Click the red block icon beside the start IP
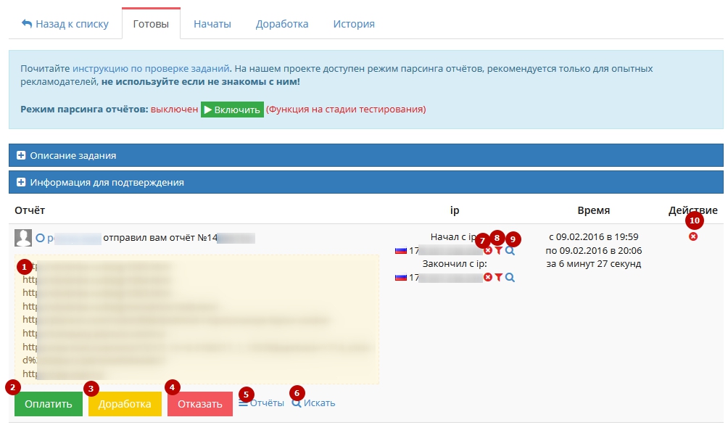 click(488, 251)
